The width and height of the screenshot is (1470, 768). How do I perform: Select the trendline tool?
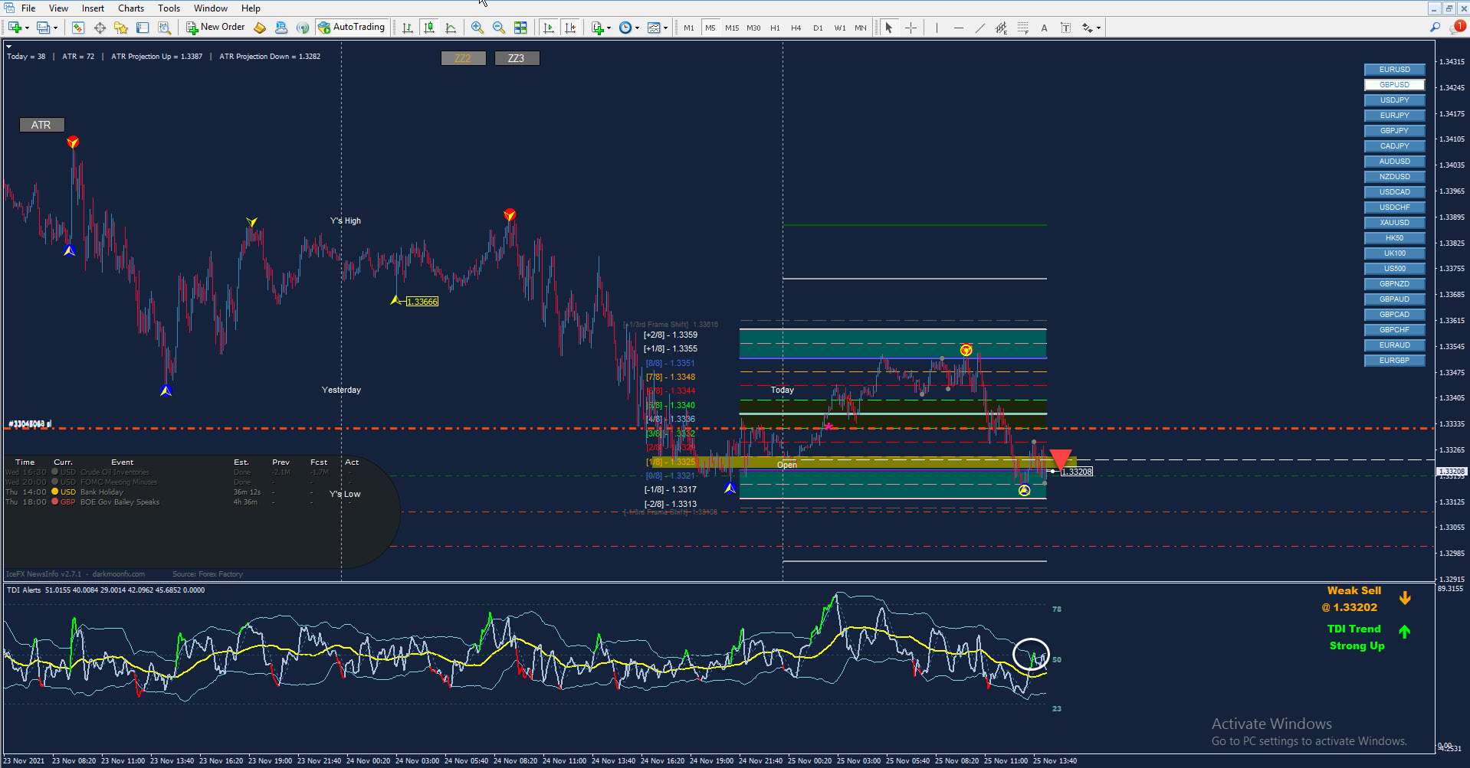tap(979, 28)
